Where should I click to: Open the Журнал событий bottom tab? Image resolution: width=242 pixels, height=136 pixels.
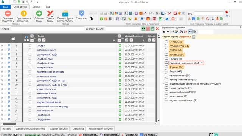click(x=59, y=129)
